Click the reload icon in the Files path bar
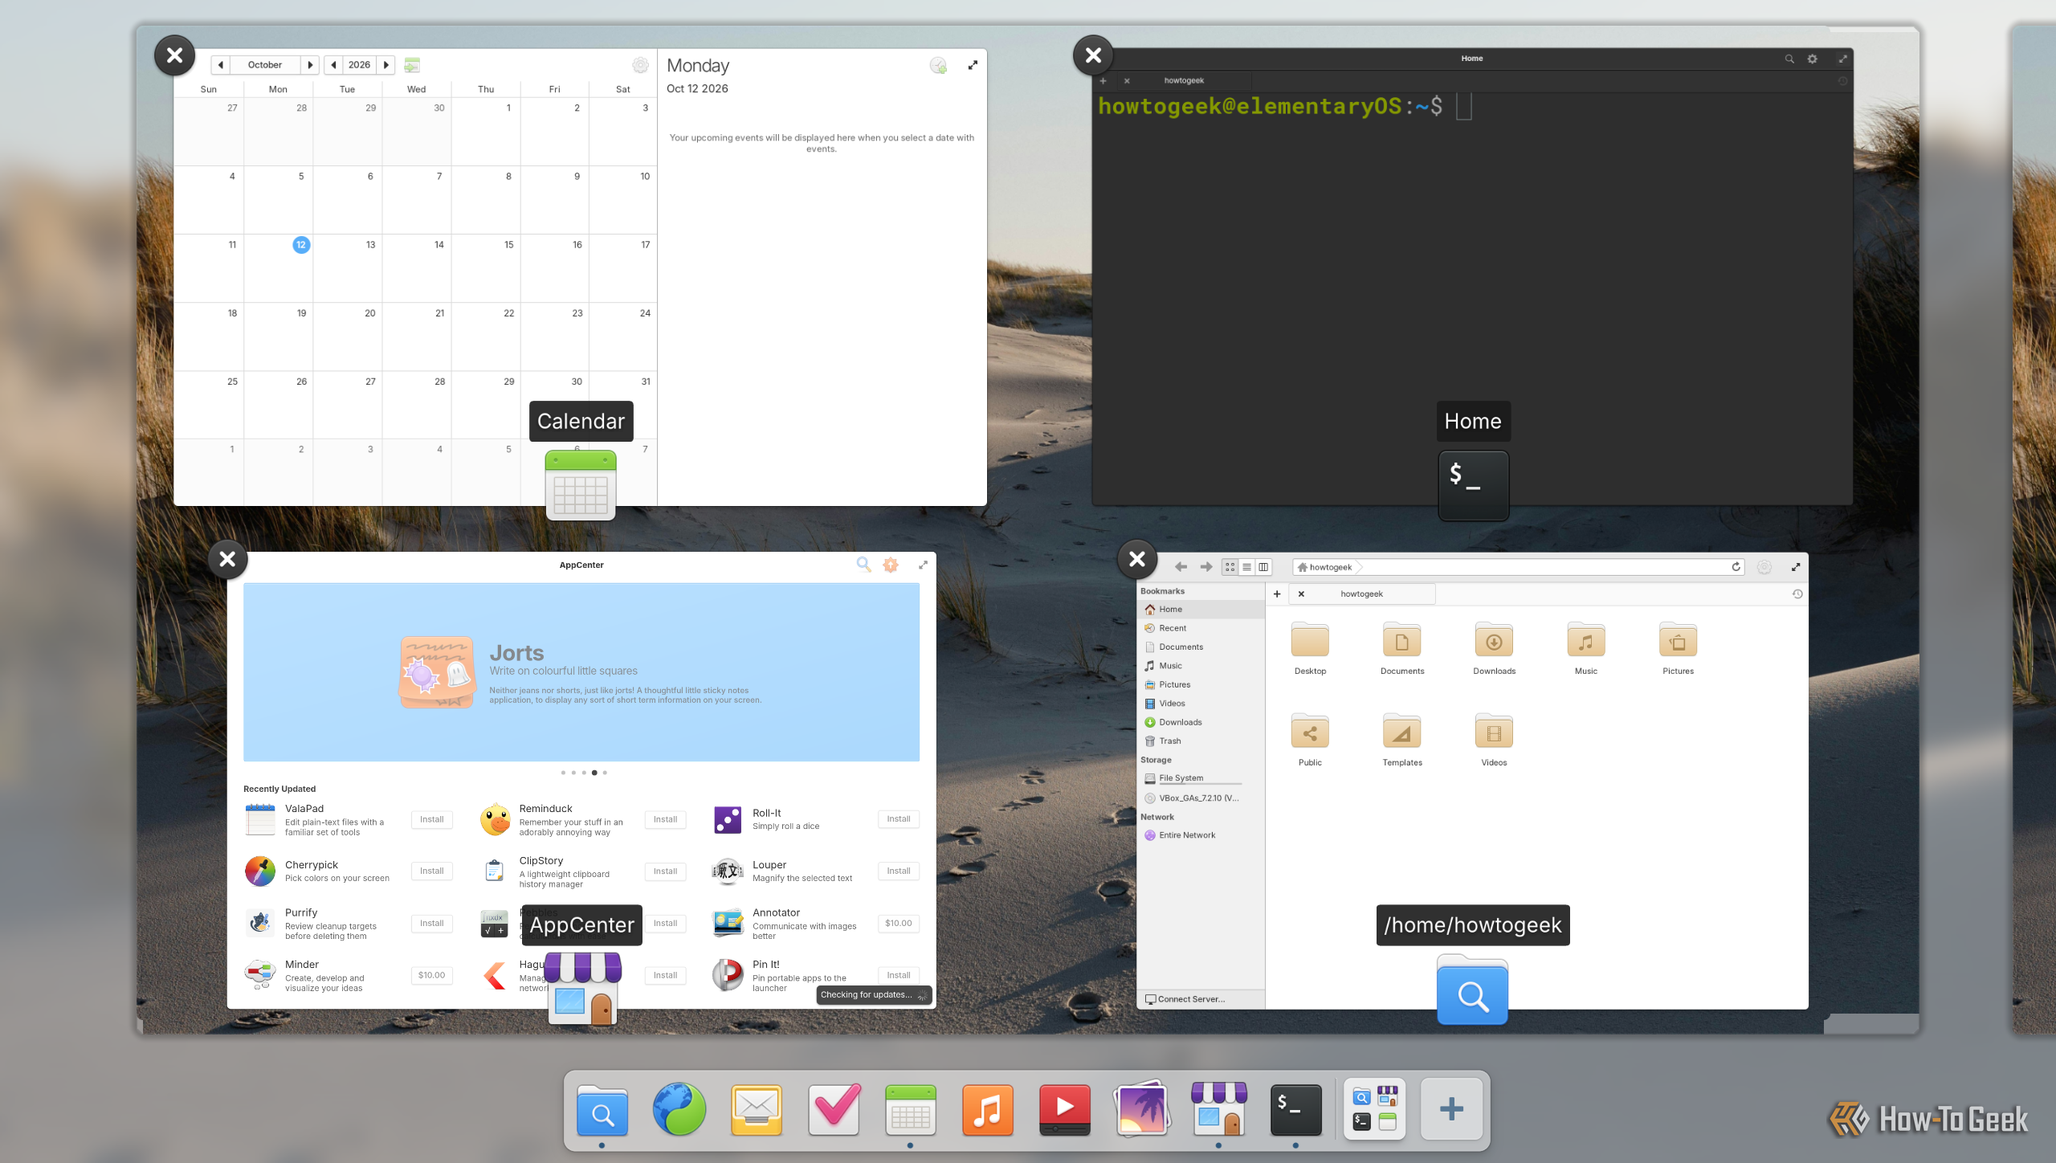The width and height of the screenshot is (2056, 1163). coord(1736,567)
